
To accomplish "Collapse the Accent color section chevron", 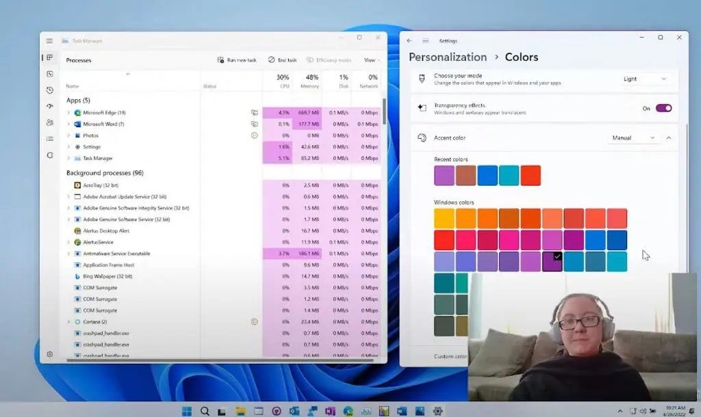I will tap(669, 138).
